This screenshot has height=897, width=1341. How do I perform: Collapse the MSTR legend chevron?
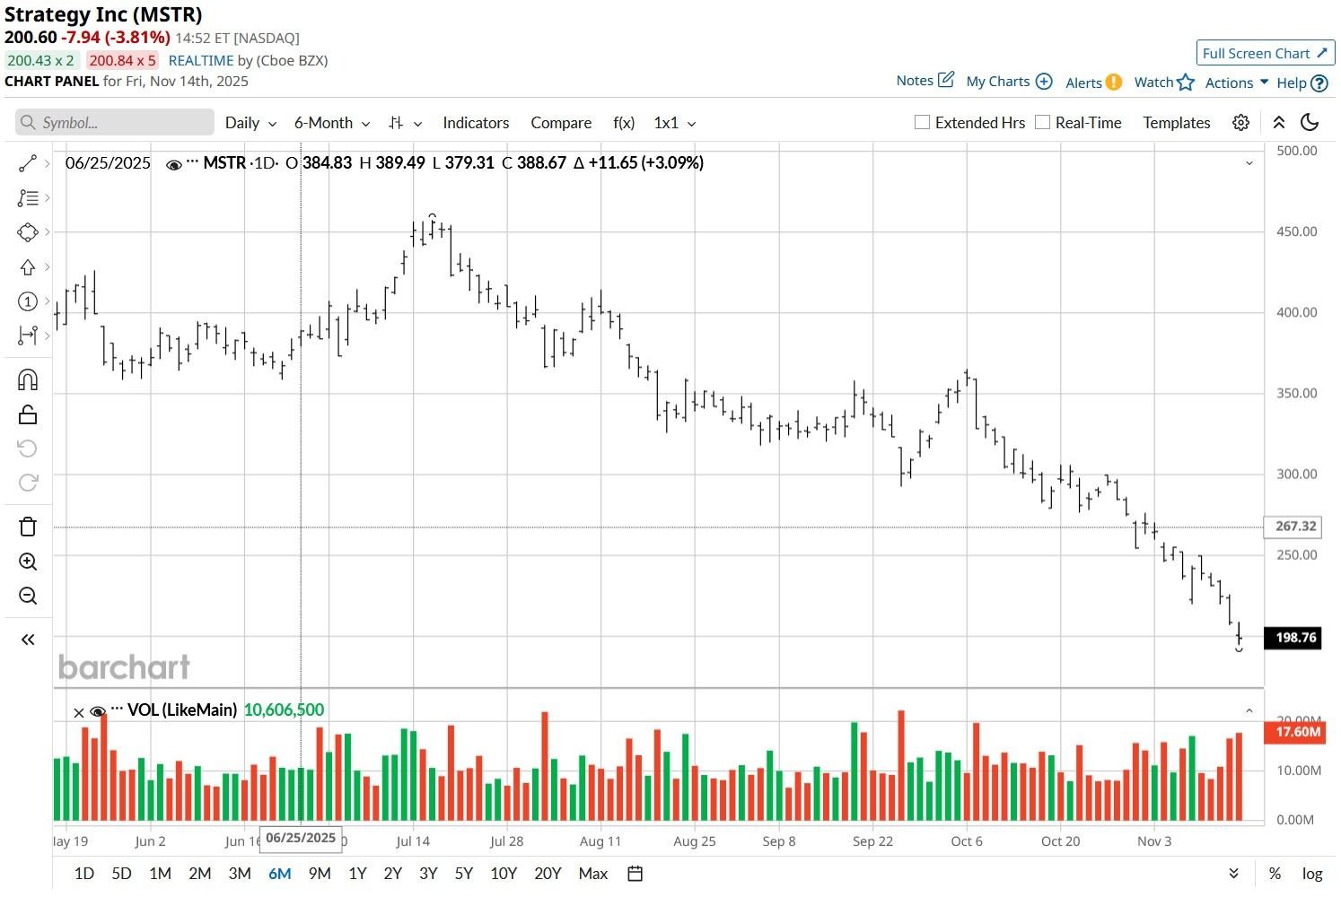coord(1249,163)
